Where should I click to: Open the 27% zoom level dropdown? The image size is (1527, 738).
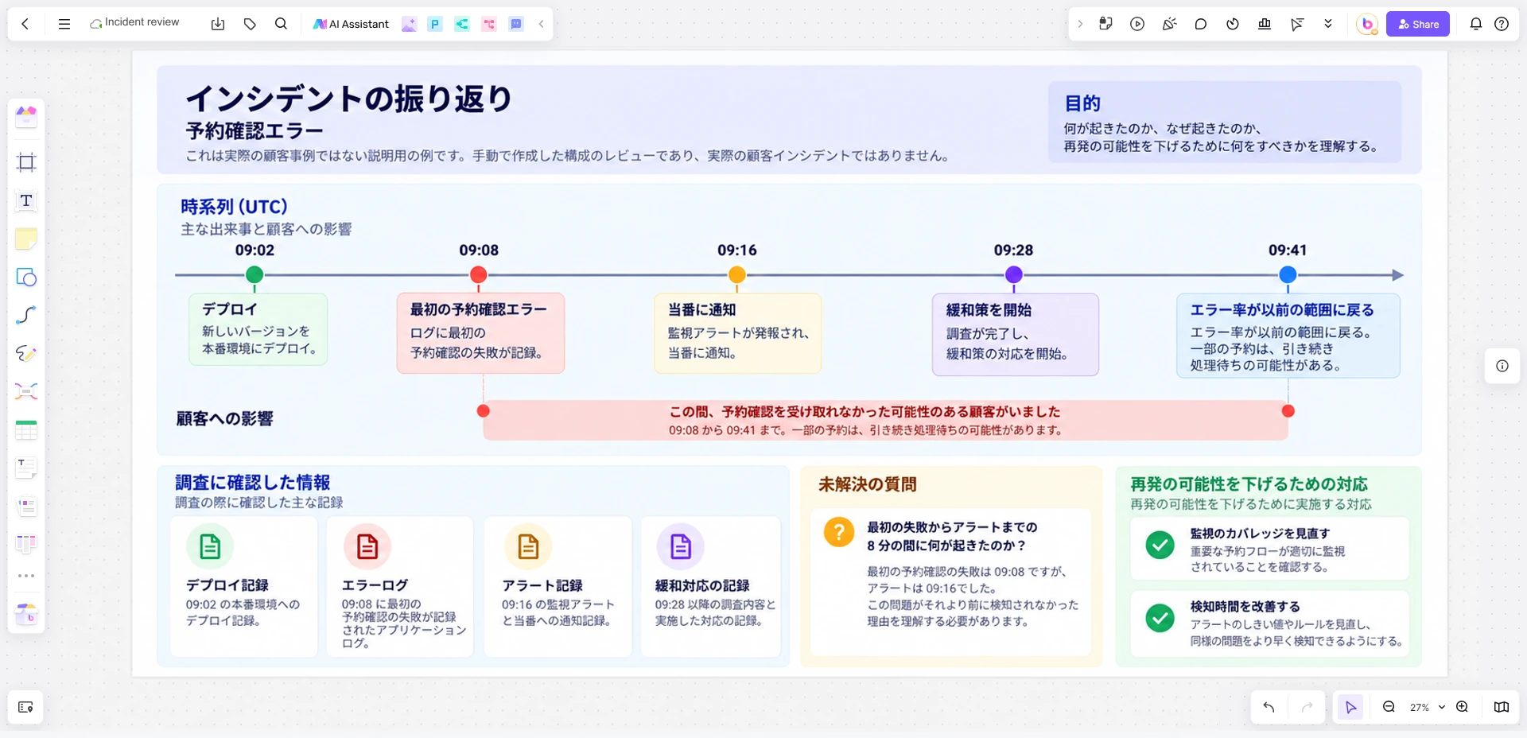coord(1427,707)
